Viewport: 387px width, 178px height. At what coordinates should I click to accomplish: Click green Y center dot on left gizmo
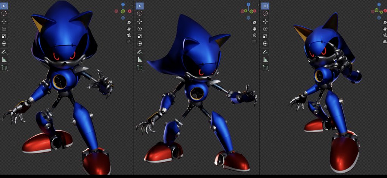(x=123, y=11)
